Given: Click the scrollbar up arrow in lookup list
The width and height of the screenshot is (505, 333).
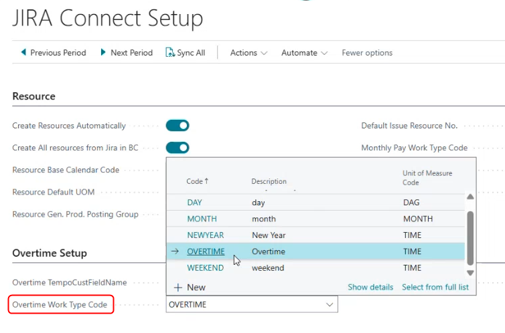Looking at the screenshot, I should (470, 197).
